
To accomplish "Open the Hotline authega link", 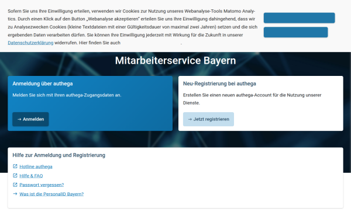I will [36, 166].
